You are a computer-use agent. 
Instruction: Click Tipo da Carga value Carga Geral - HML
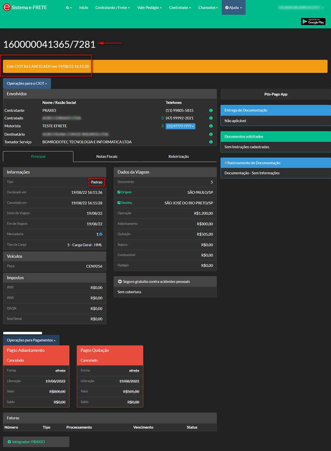(85, 245)
